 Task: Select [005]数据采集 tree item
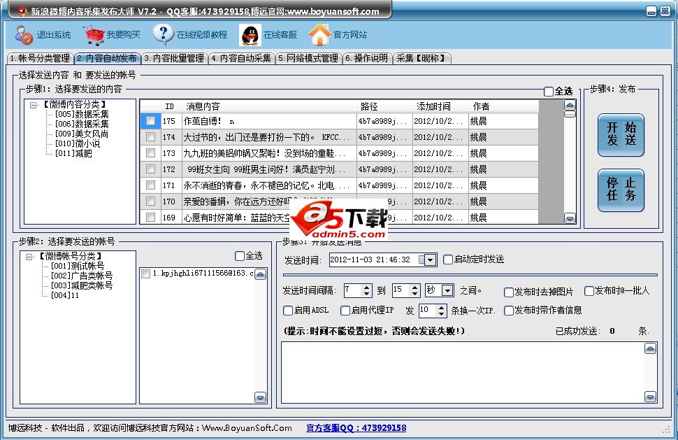point(82,114)
